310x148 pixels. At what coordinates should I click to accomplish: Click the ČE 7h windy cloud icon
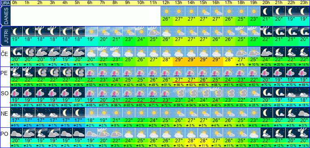[x=104, y=52]
